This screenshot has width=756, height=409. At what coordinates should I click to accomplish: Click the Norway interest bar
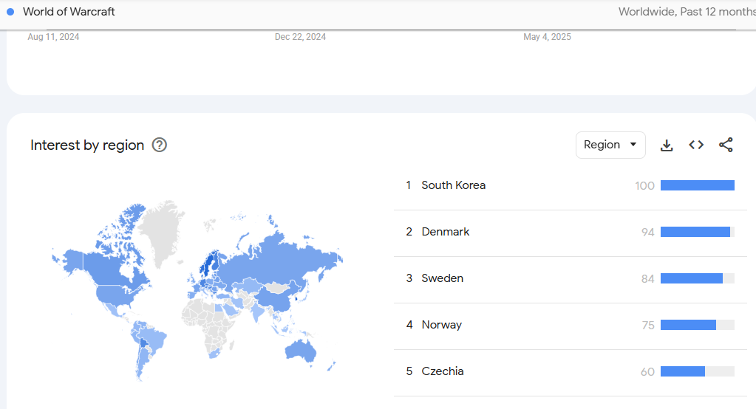(x=697, y=325)
